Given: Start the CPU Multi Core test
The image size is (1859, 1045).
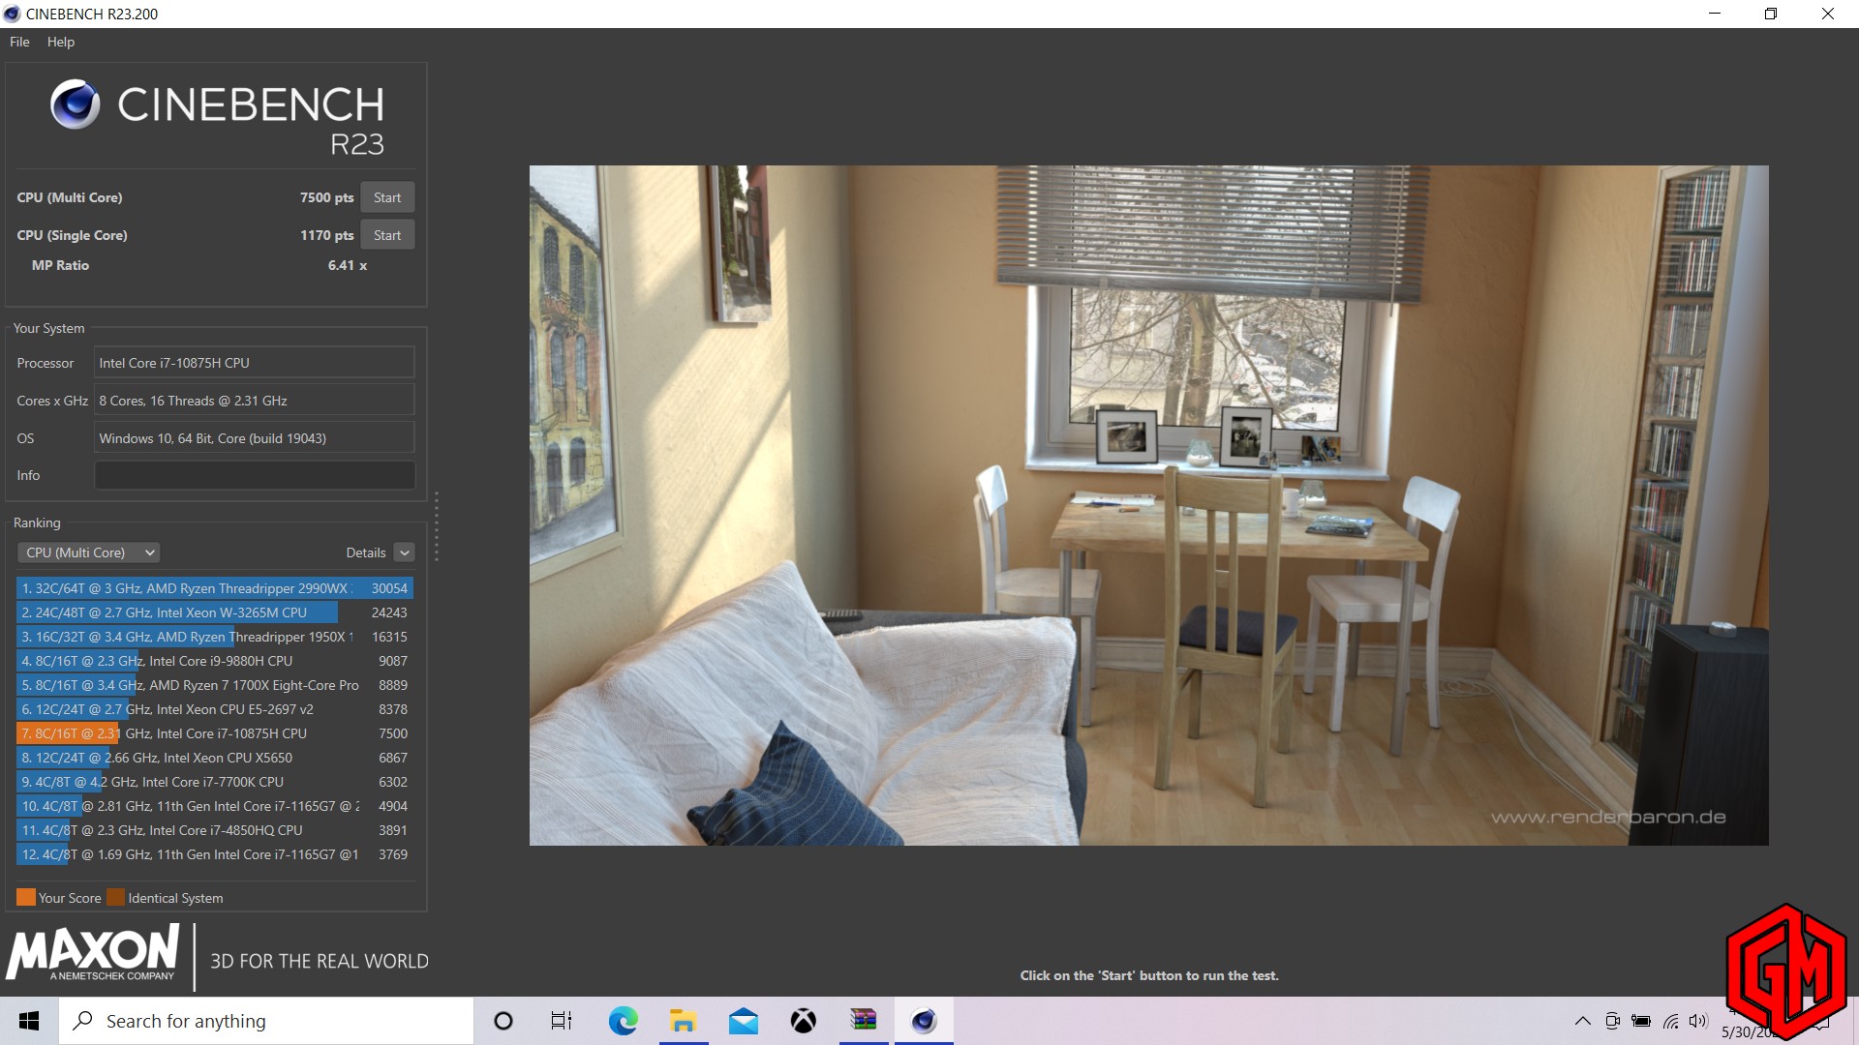Looking at the screenshot, I should tap(387, 197).
